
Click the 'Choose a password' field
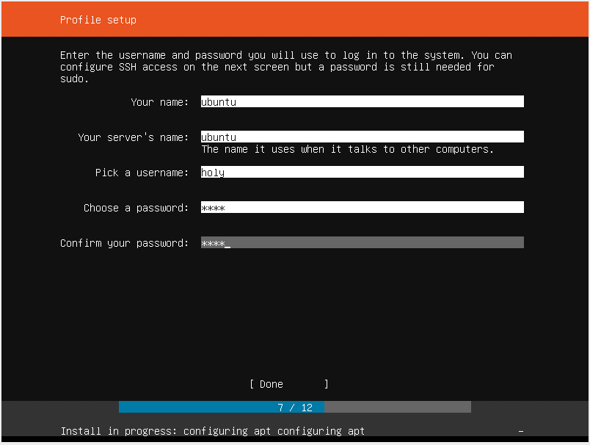362,207
